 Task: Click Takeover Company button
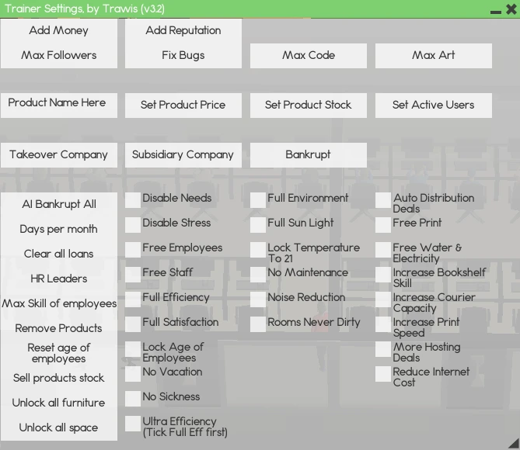tap(59, 154)
